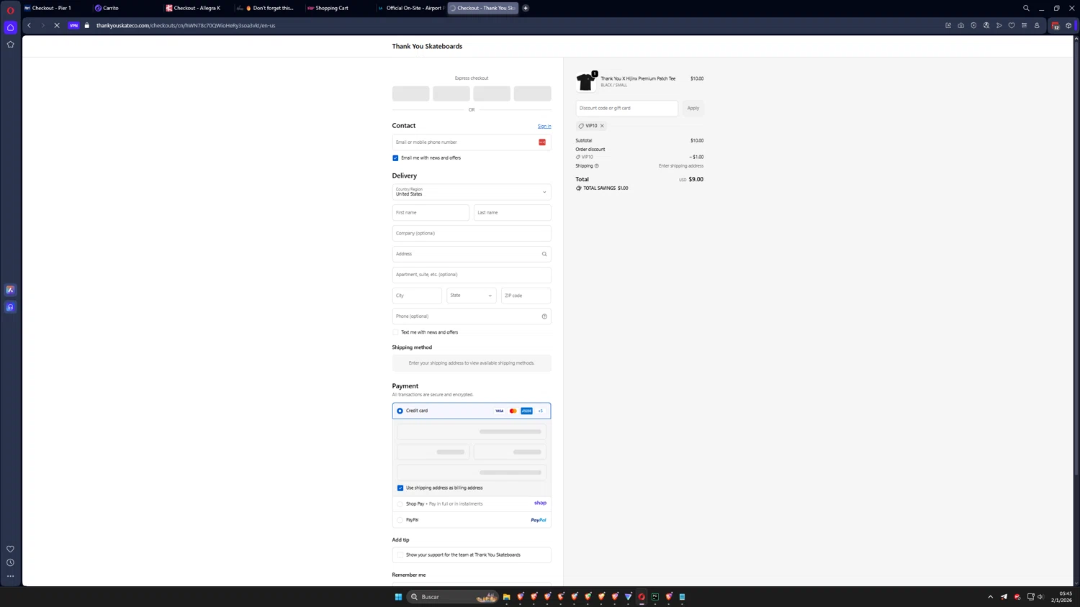Image resolution: width=1080 pixels, height=607 pixels.
Task: Click the last express checkout button
Action: (x=532, y=93)
